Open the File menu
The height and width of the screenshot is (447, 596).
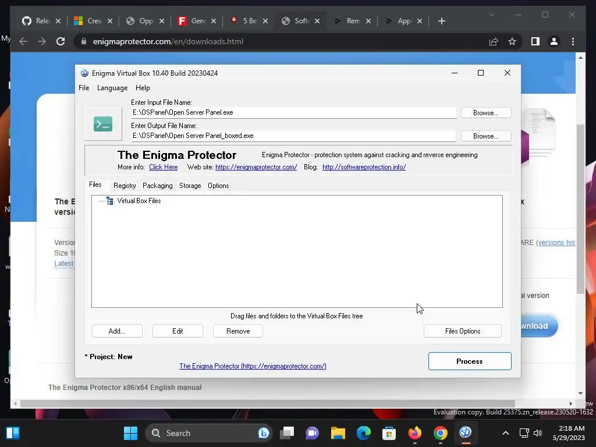click(84, 88)
